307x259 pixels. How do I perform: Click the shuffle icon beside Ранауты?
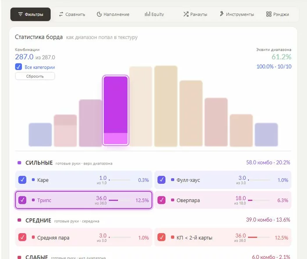click(x=186, y=14)
